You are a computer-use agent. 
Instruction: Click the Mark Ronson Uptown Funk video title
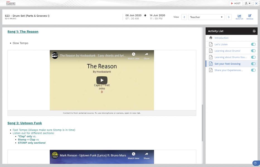(93, 155)
